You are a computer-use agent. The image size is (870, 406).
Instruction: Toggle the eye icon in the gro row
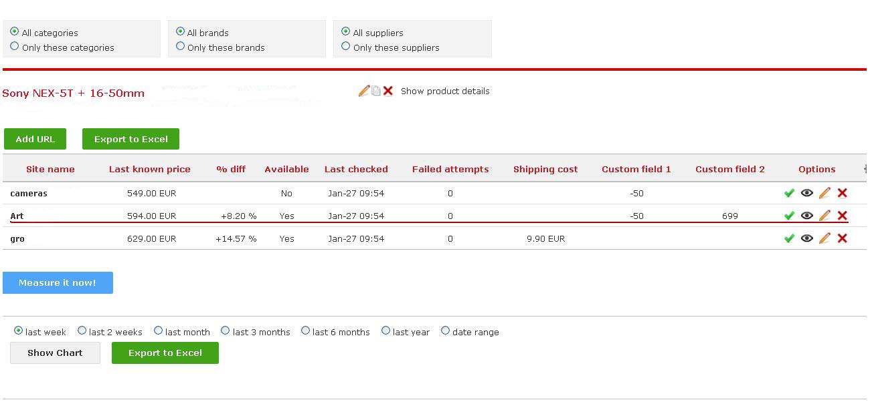coord(807,238)
